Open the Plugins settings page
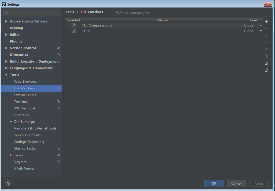 click(16, 41)
